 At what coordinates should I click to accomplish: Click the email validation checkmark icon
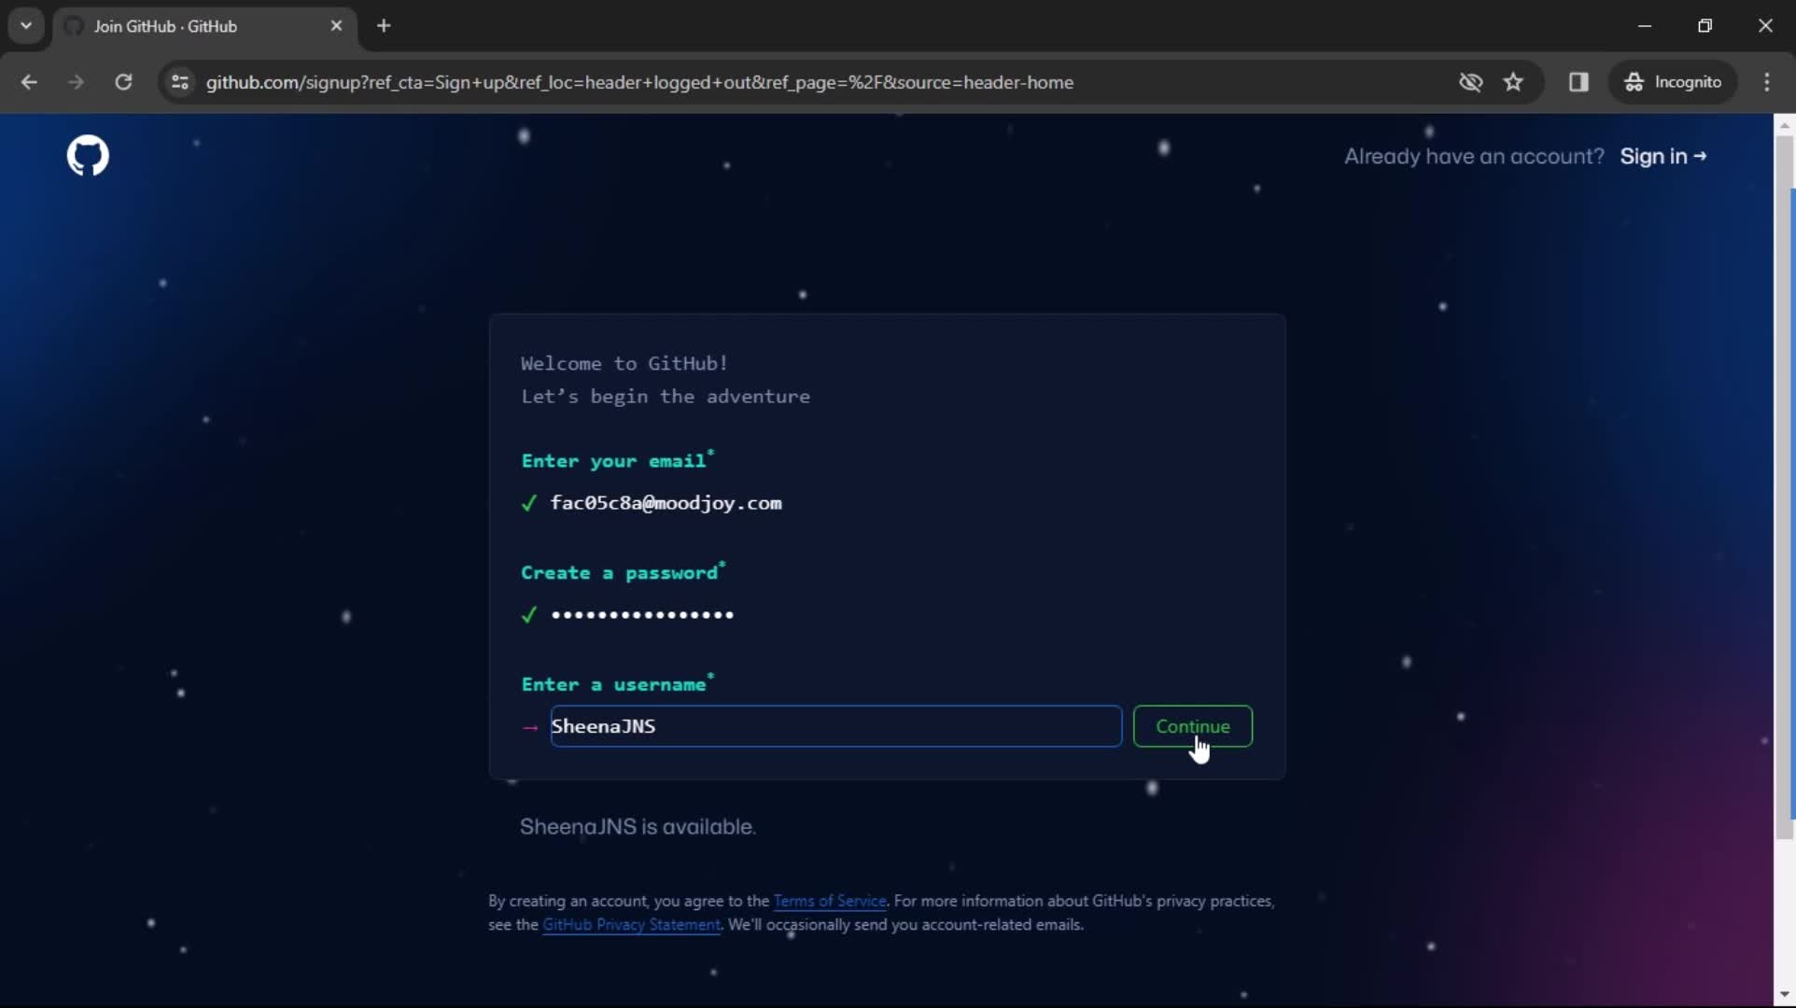pyautogui.click(x=529, y=502)
